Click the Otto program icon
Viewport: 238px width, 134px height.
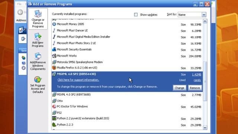pos(54,101)
